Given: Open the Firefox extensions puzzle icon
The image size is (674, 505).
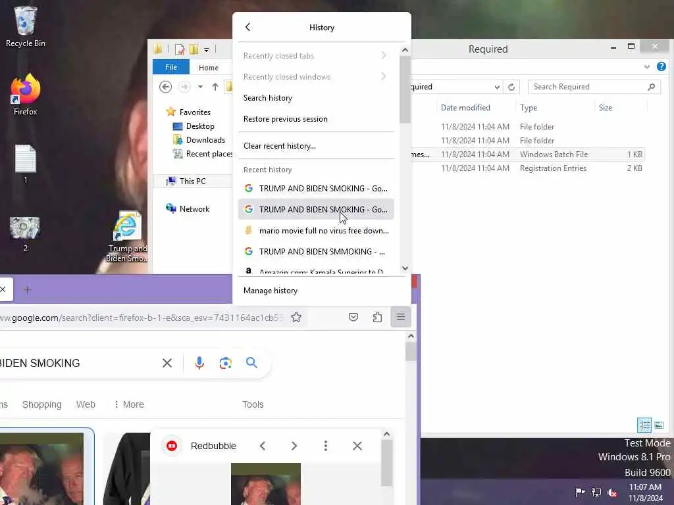Looking at the screenshot, I should click(x=377, y=318).
